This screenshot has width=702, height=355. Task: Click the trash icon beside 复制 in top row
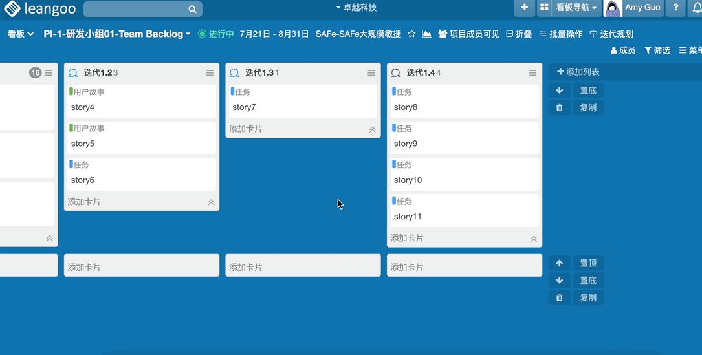[x=560, y=108]
